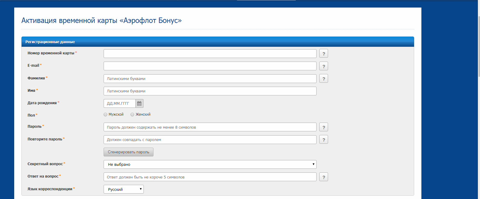
Task: Open Секретный вопрос dropdown
Action: [210, 165]
